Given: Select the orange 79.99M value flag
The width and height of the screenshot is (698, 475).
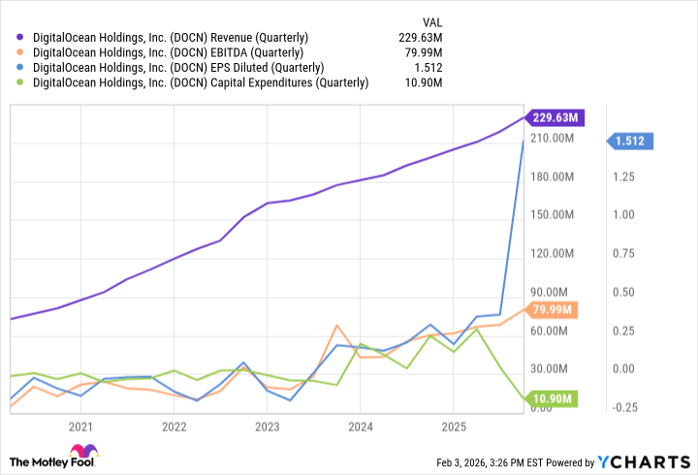Looking at the screenshot, I should click(x=553, y=310).
